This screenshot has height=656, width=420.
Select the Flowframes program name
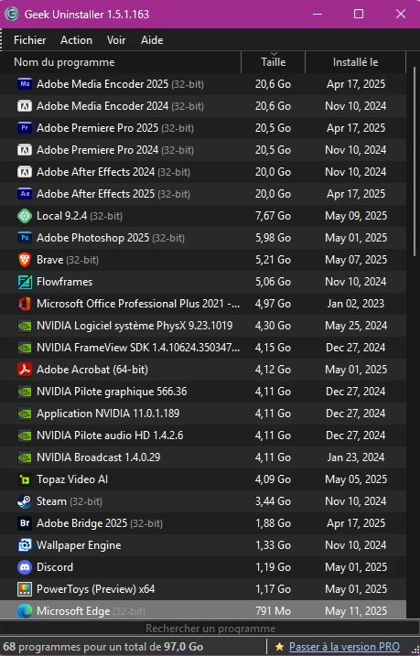[x=64, y=282]
